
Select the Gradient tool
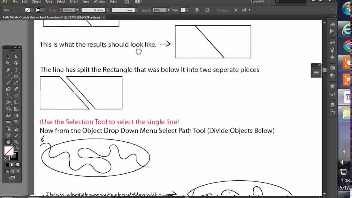[16, 116]
